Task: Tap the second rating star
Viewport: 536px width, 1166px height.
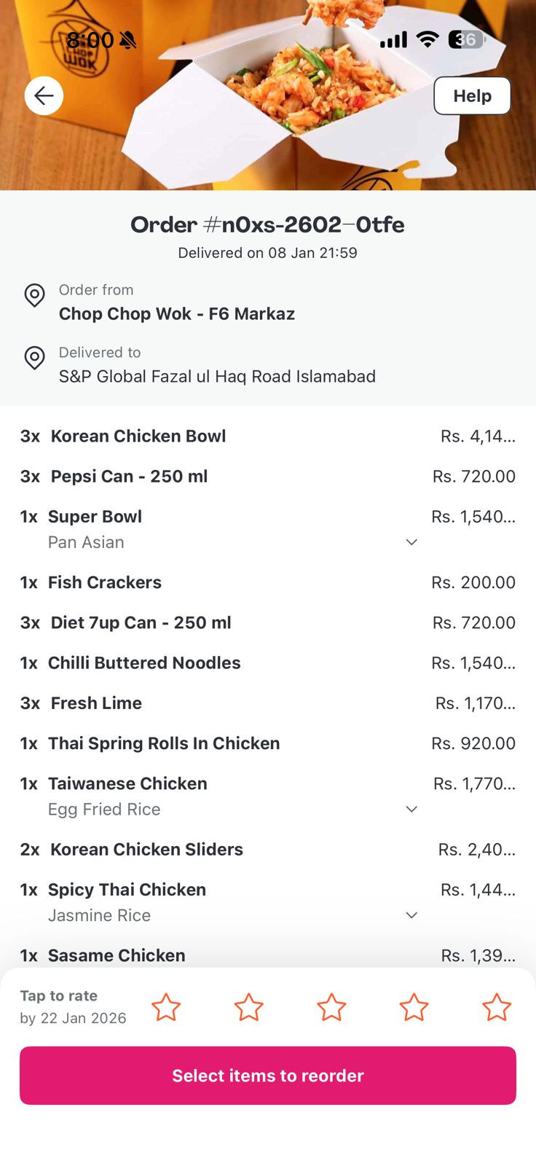Action: pos(248,1007)
